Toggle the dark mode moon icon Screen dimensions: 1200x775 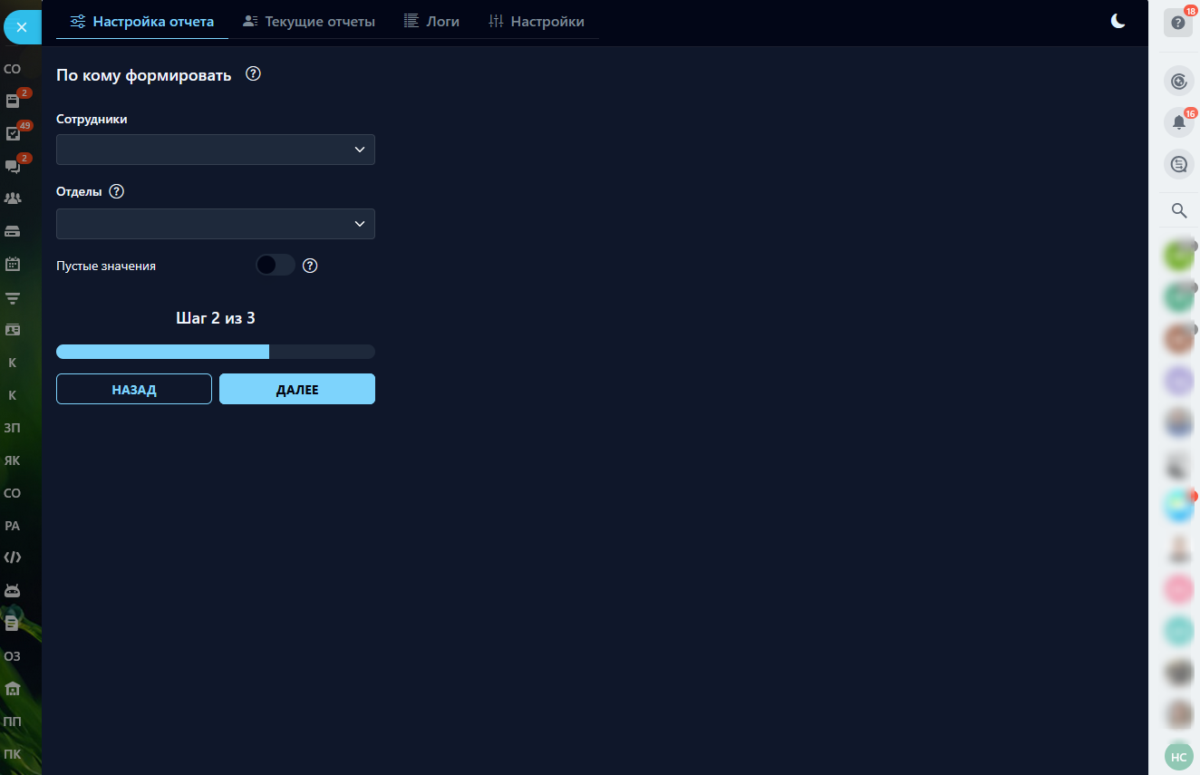click(1118, 21)
